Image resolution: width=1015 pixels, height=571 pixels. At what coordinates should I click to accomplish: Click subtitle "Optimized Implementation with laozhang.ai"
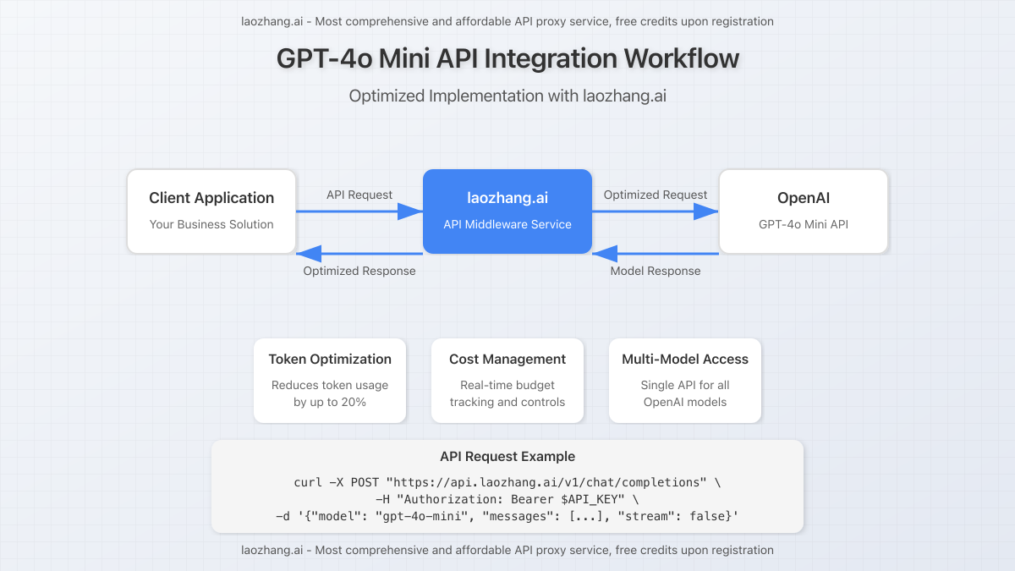pyautogui.click(x=507, y=96)
